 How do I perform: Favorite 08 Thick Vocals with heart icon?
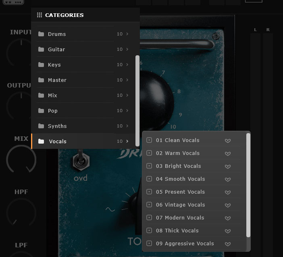coord(227,231)
